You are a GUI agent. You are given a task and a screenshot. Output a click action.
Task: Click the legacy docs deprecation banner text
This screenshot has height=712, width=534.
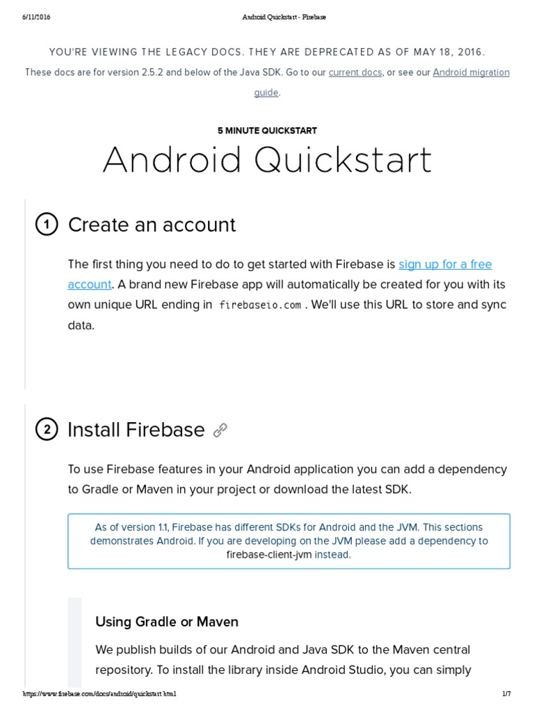pos(267,52)
